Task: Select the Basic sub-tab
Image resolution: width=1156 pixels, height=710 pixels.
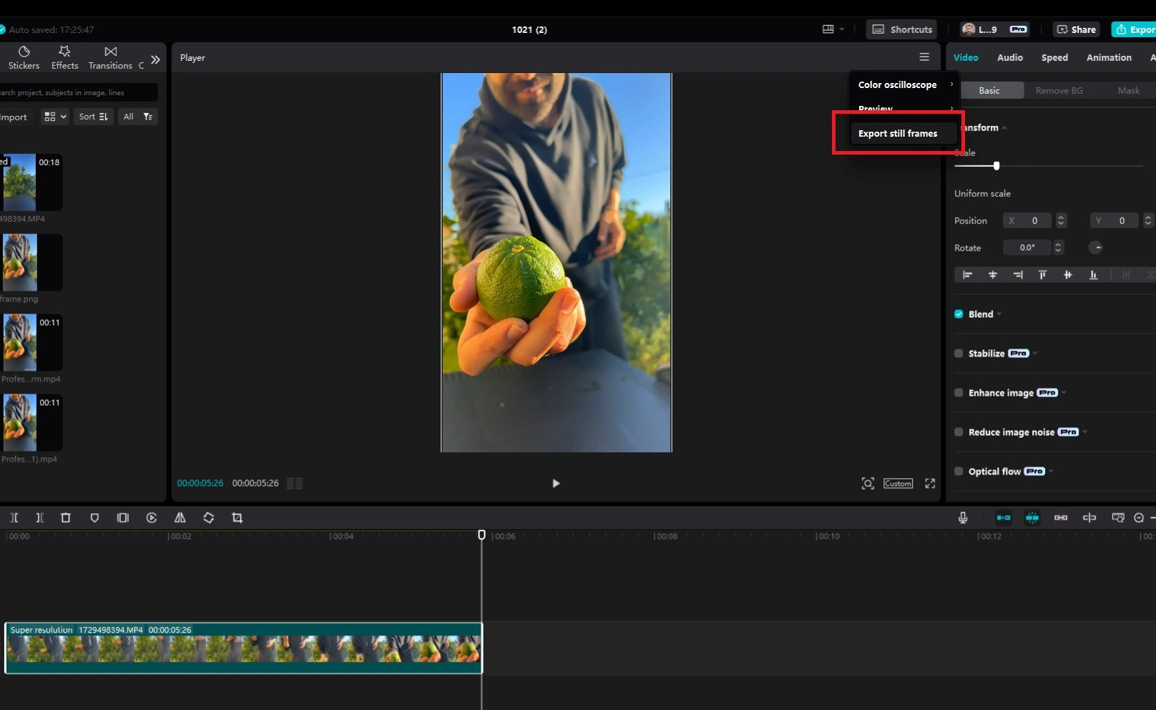Action: click(989, 90)
